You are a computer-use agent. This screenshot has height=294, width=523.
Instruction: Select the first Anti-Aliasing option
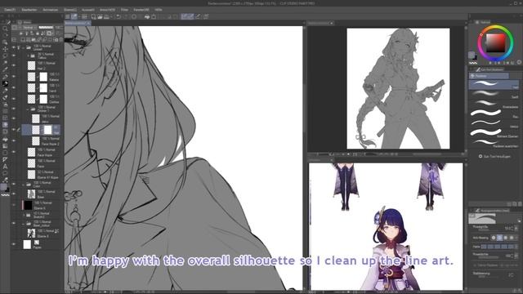tap(494, 238)
